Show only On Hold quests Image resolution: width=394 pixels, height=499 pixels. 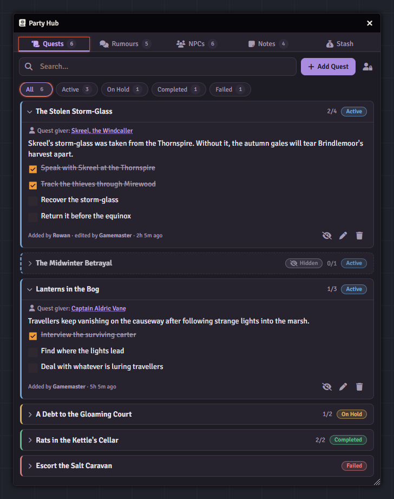coord(124,89)
